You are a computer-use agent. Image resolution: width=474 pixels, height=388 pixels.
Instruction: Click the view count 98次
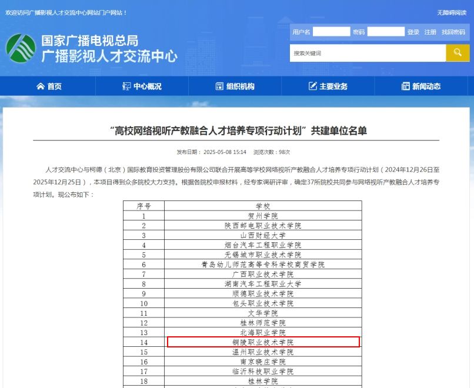[285, 152]
